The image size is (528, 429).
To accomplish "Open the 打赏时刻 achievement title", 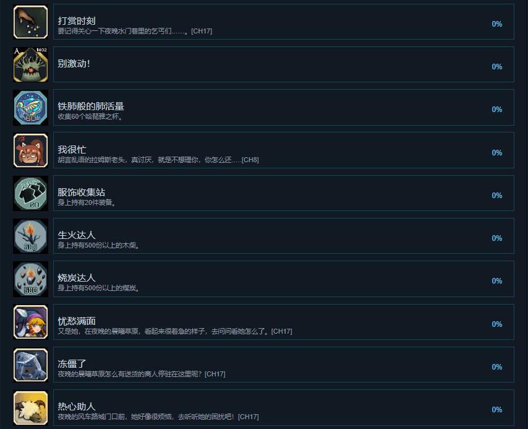I will coord(77,21).
